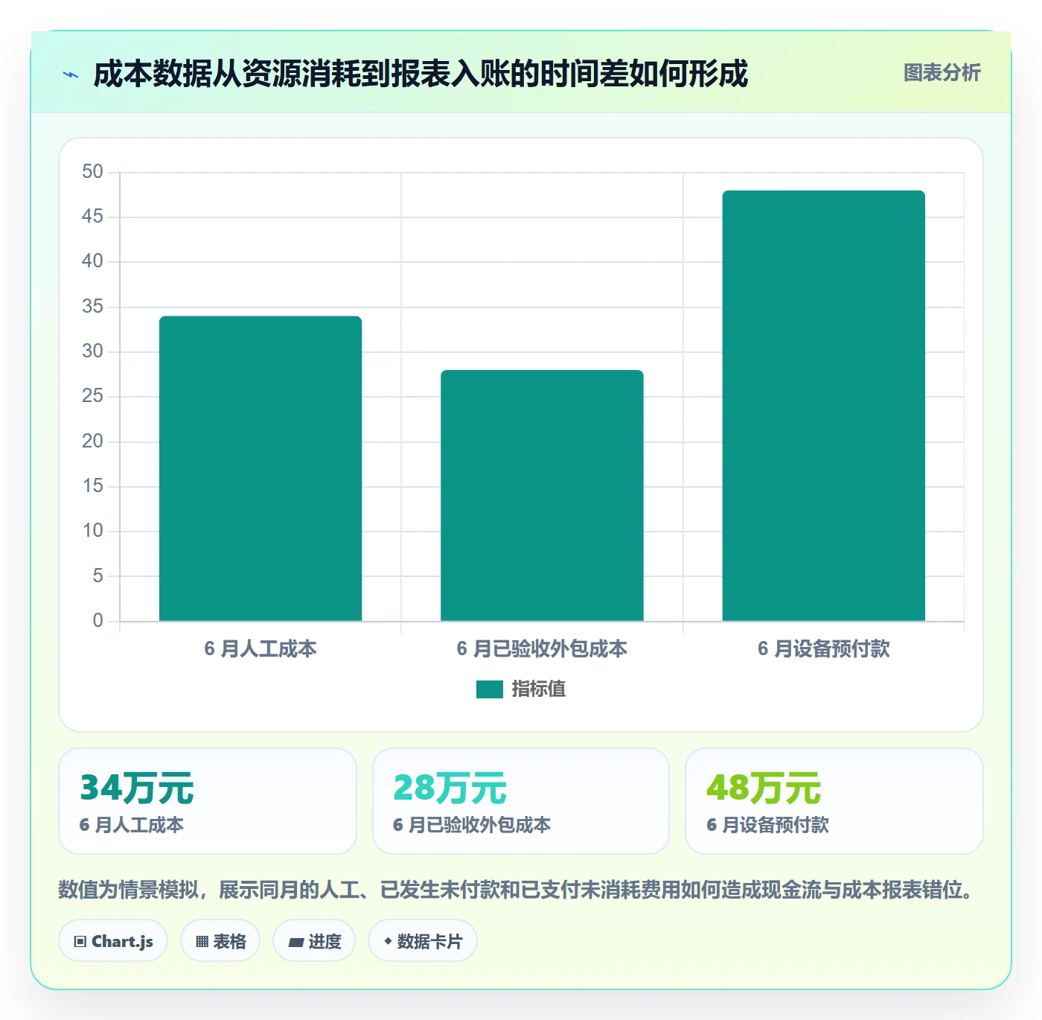Click the Chart.js tag chip
The width and height of the screenshot is (1042, 1020).
point(113,941)
